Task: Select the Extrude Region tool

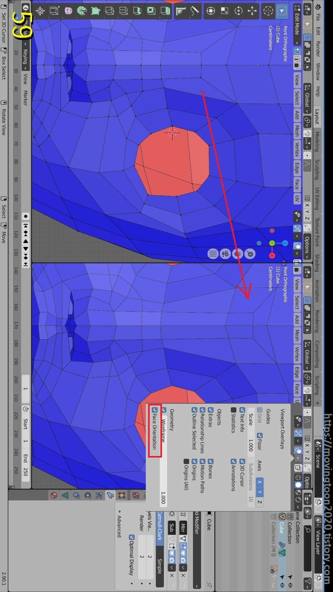Action: (x=165, y=11)
